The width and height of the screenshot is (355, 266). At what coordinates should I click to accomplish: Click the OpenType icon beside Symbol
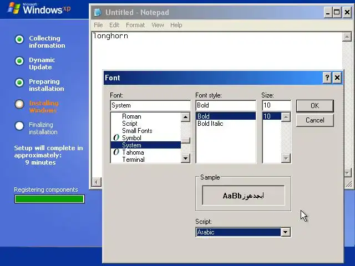[116, 138]
